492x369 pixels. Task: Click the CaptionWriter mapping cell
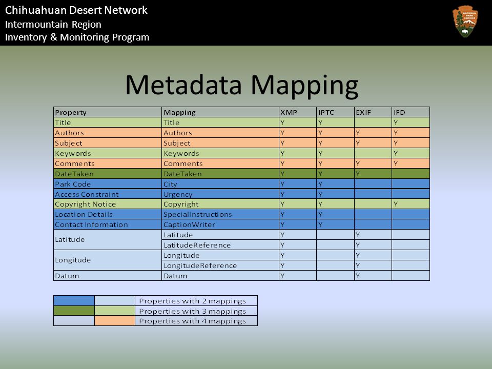tap(220, 224)
